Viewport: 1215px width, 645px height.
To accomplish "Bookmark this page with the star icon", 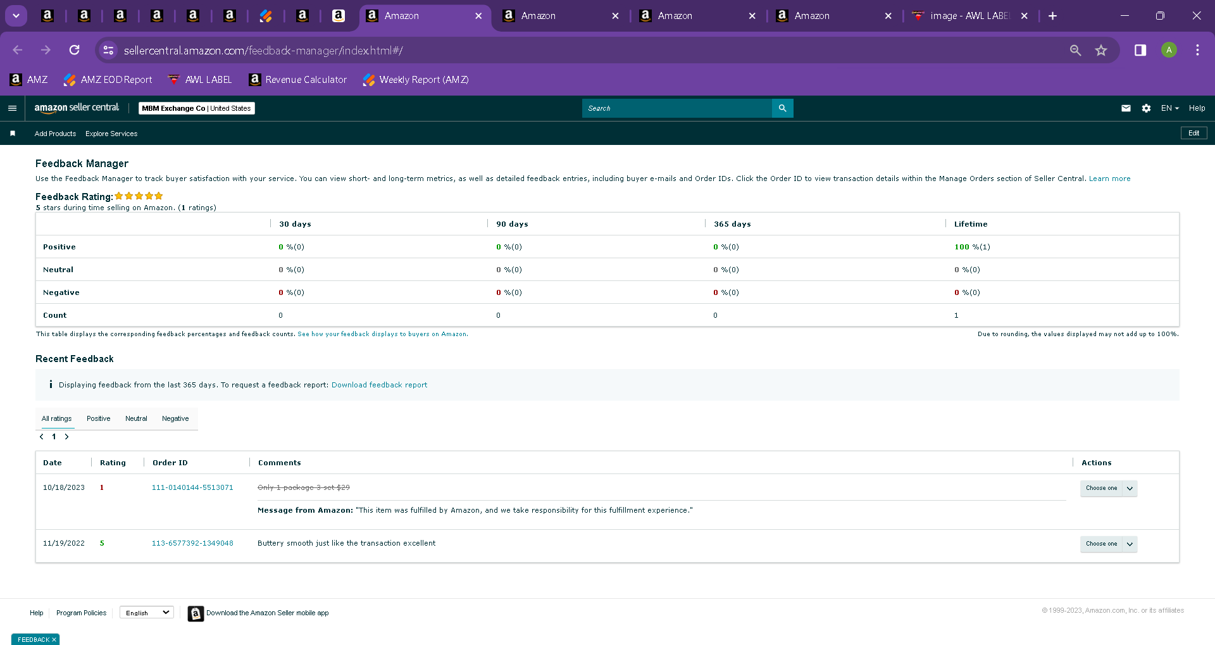I will [1101, 50].
